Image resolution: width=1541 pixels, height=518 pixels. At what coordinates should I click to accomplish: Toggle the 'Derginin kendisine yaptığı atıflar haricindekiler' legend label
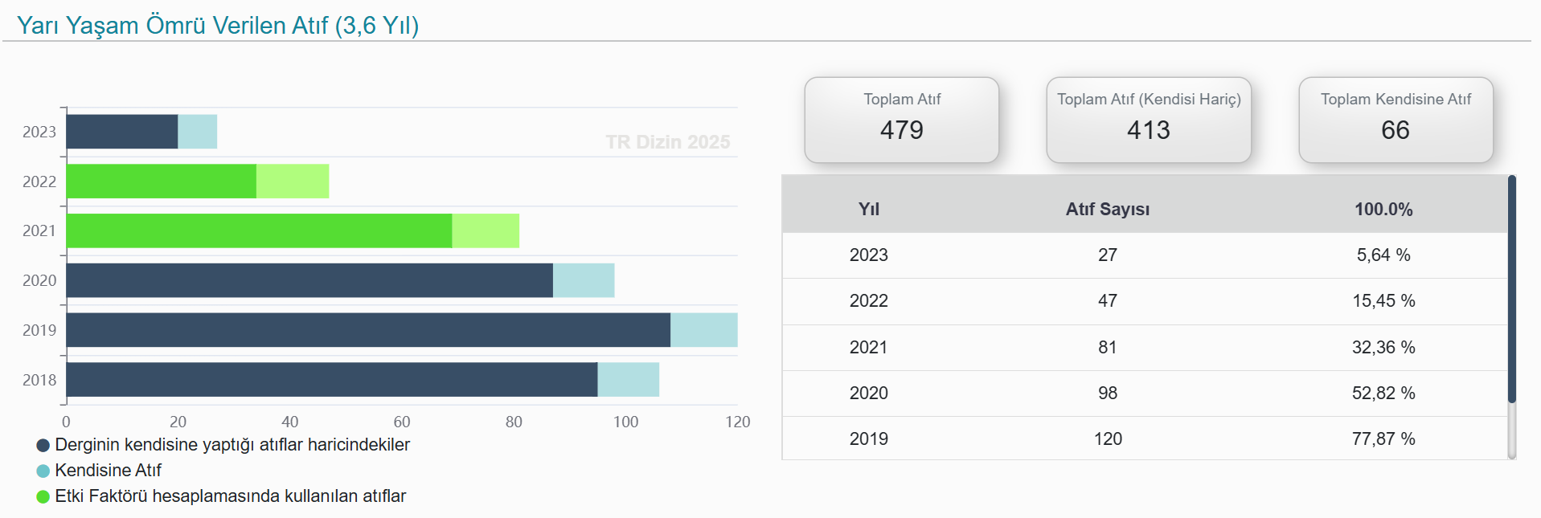click(x=232, y=445)
